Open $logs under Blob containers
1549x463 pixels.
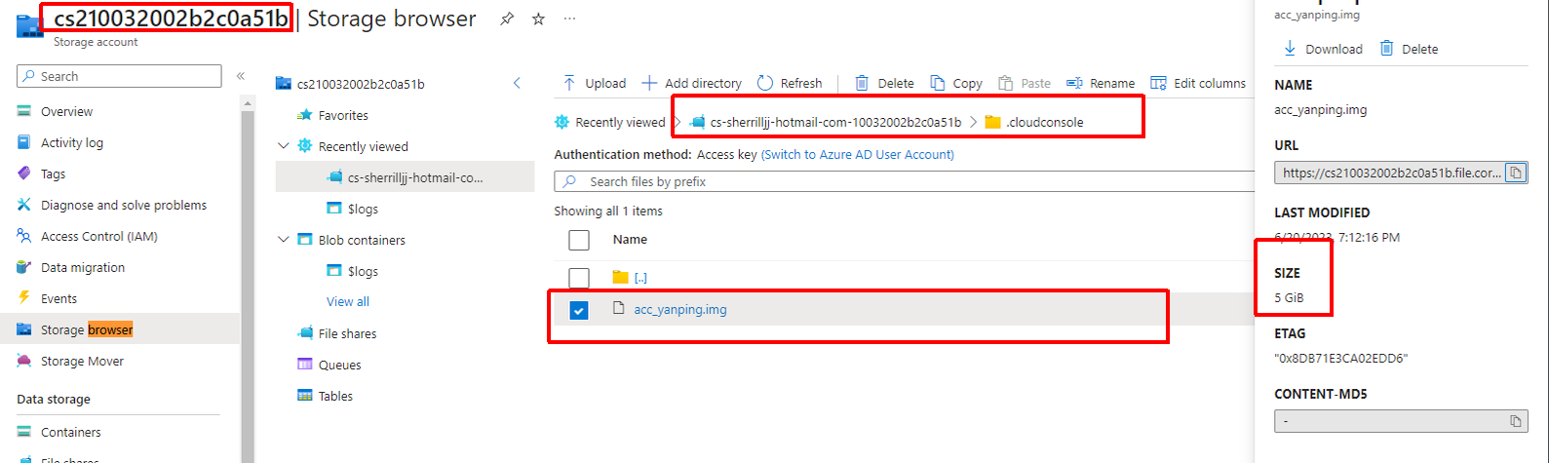pyautogui.click(x=363, y=272)
